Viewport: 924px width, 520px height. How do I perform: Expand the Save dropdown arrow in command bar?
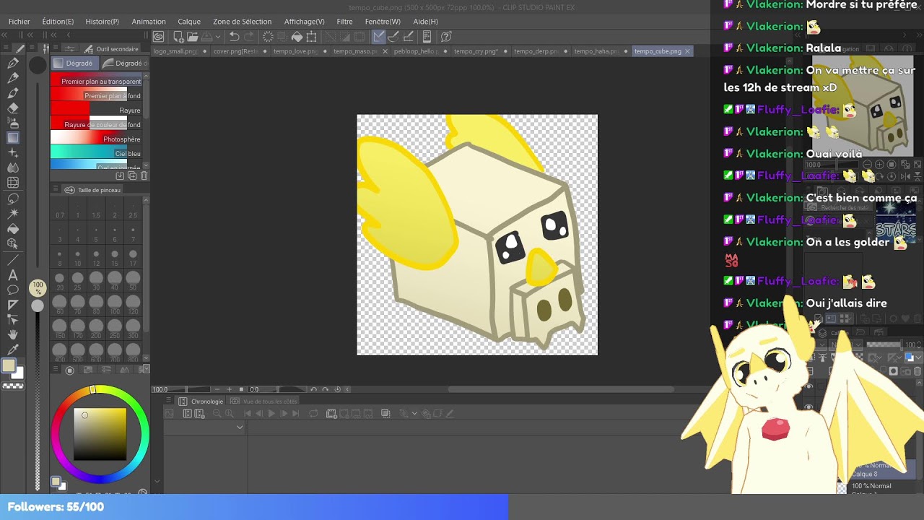tap(217, 37)
